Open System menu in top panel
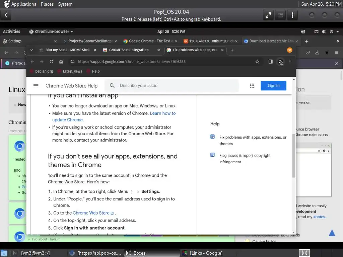This screenshot has width=343, height=257. (x=65, y=4)
